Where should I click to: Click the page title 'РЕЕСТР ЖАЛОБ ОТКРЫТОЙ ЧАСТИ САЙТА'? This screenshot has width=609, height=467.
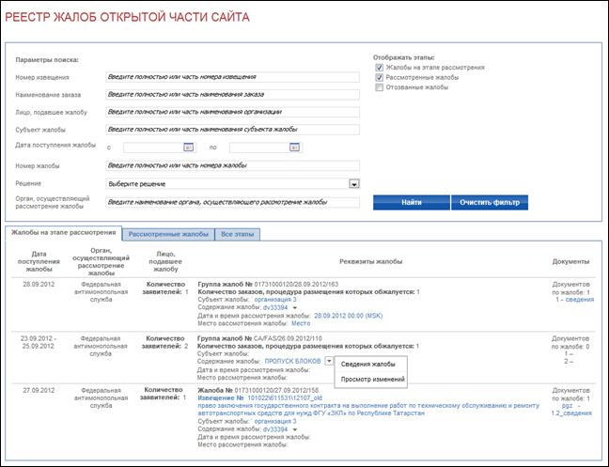(128, 18)
